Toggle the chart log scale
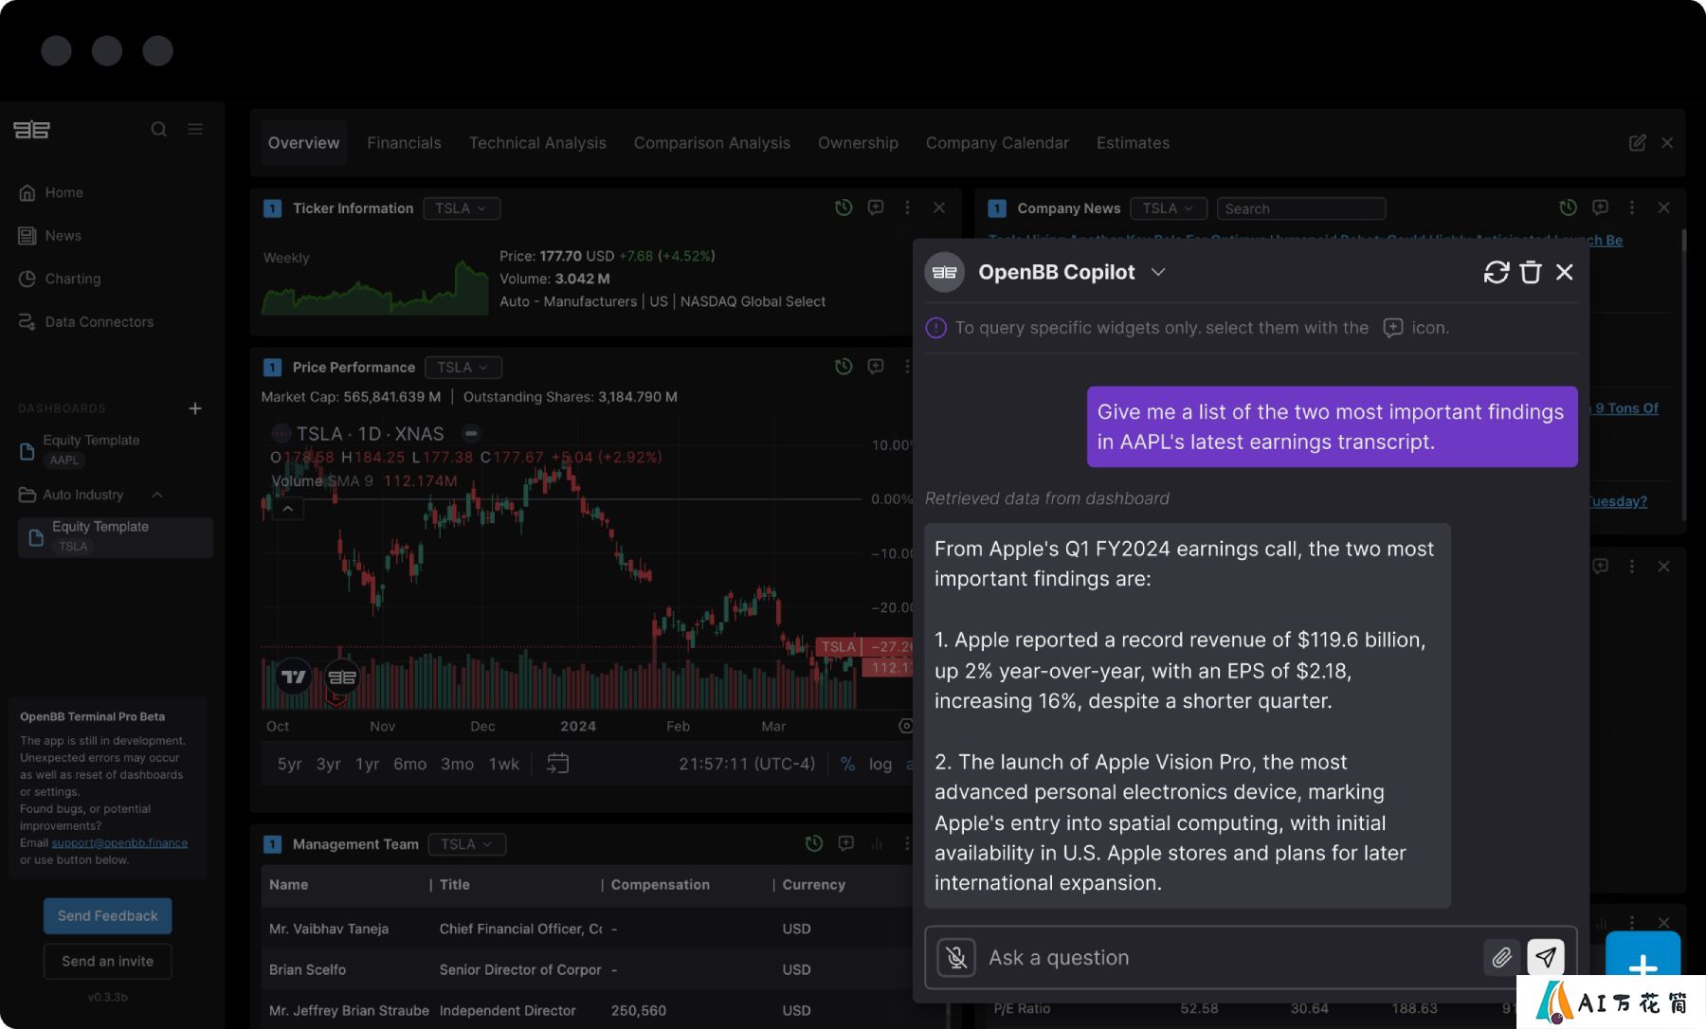The width and height of the screenshot is (1706, 1029). (x=880, y=765)
